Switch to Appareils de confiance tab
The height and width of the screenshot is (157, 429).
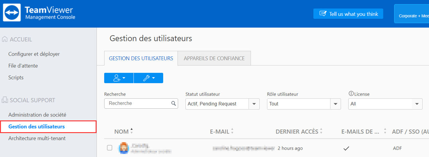214,58
